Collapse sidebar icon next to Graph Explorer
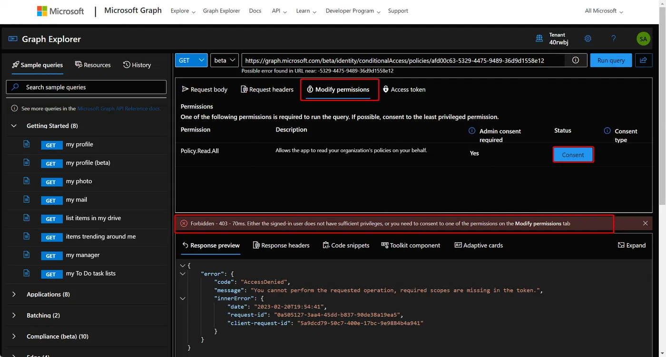 coord(13,39)
